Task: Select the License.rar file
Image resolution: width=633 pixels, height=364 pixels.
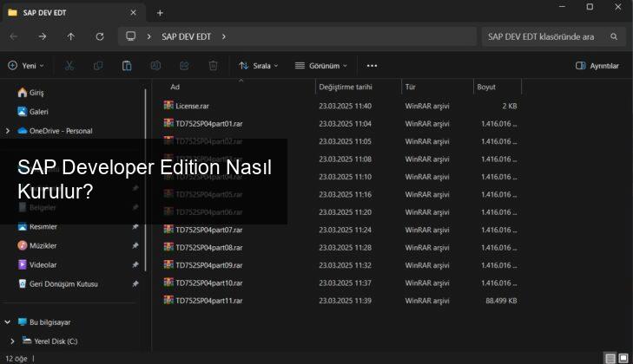Action: (x=192, y=106)
